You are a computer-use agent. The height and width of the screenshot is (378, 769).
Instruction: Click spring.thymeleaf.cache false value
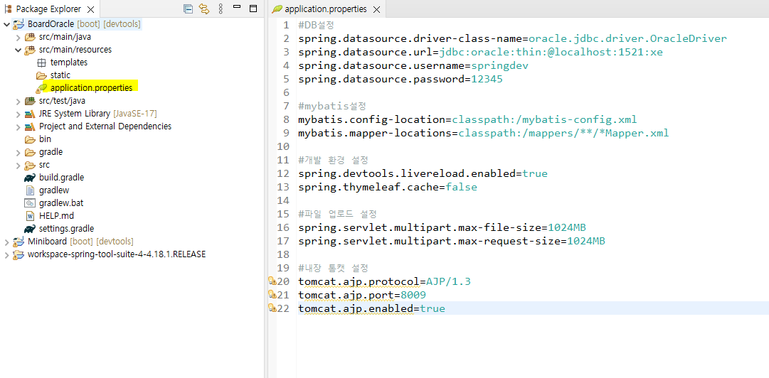pos(462,187)
